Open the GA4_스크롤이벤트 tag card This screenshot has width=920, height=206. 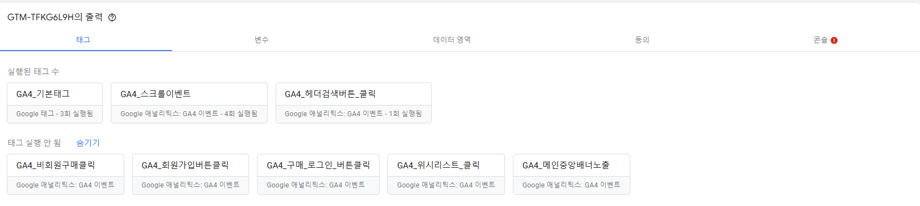click(189, 103)
